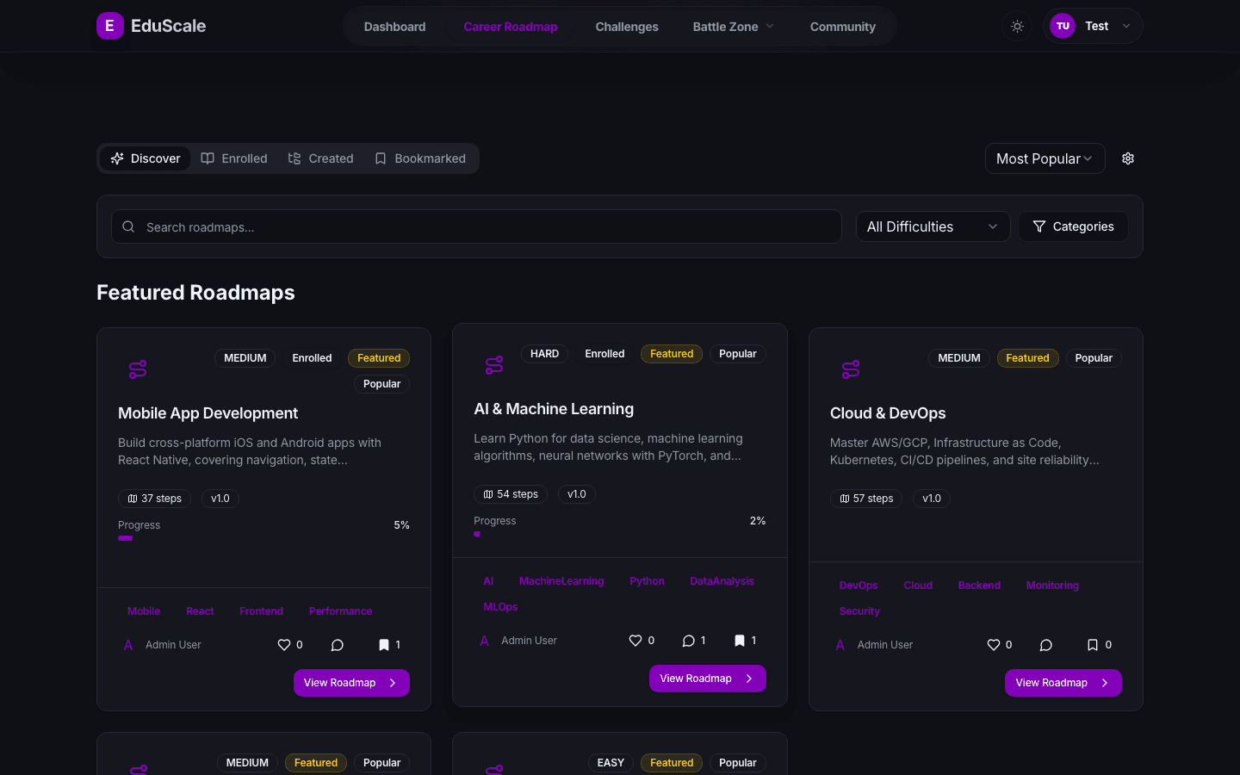Switch to the Bookmarked tab
This screenshot has width=1240, height=775.
point(420,158)
